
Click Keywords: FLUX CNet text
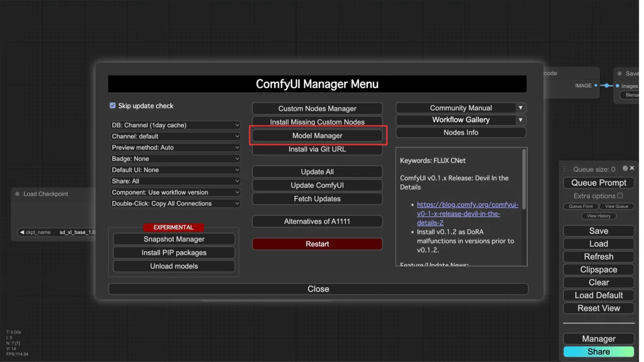433,161
